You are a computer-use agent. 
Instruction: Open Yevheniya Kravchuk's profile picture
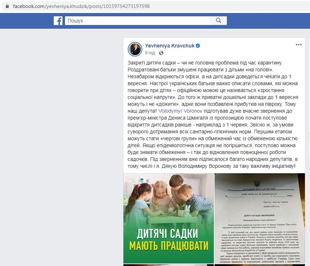click(x=135, y=49)
